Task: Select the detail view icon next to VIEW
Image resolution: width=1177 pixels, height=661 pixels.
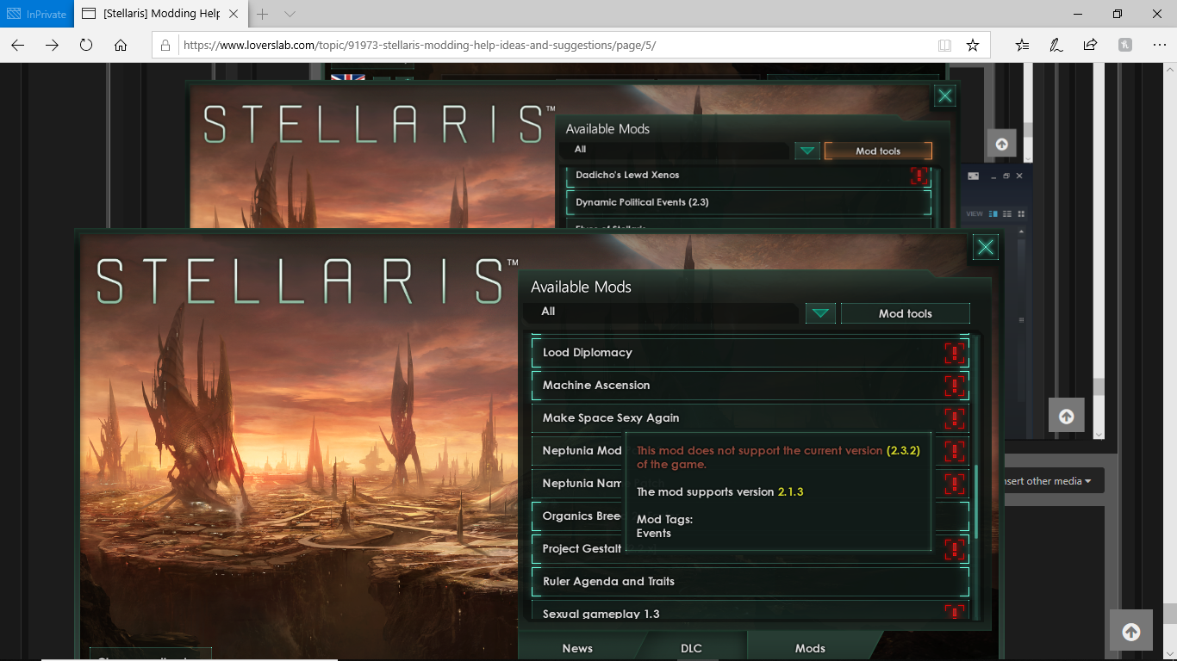Action: (x=993, y=213)
